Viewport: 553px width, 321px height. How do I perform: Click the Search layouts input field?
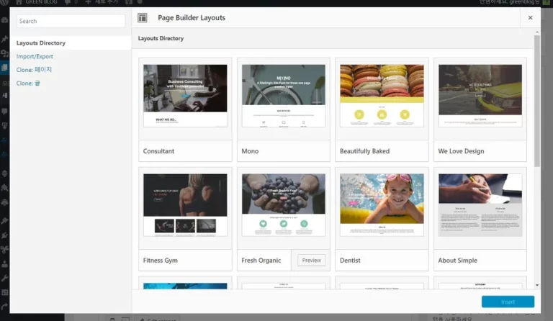click(x=71, y=21)
